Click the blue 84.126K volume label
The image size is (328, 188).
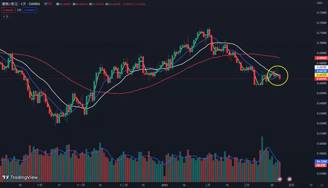point(321,161)
